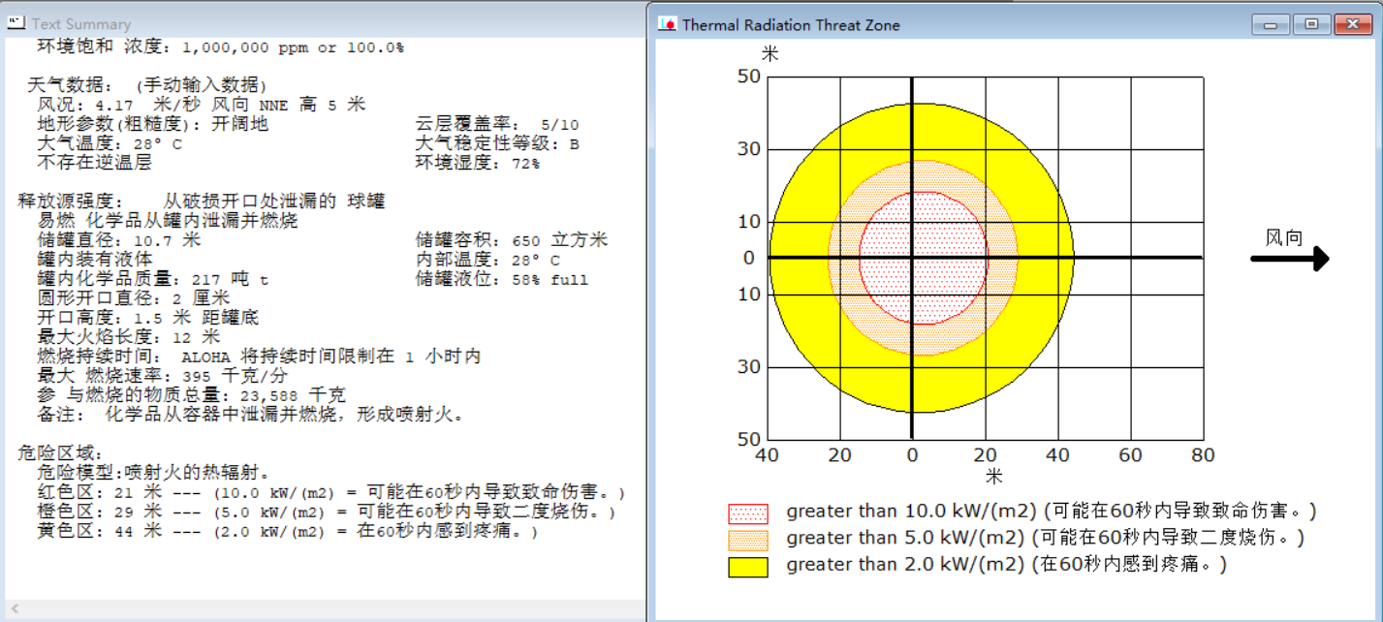Click the '备注' jet fire note line
The image size is (1383, 622).
tap(250, 415)
